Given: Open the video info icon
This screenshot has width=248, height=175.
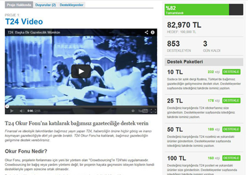Looking at the screenshot, I should (153, 32).
